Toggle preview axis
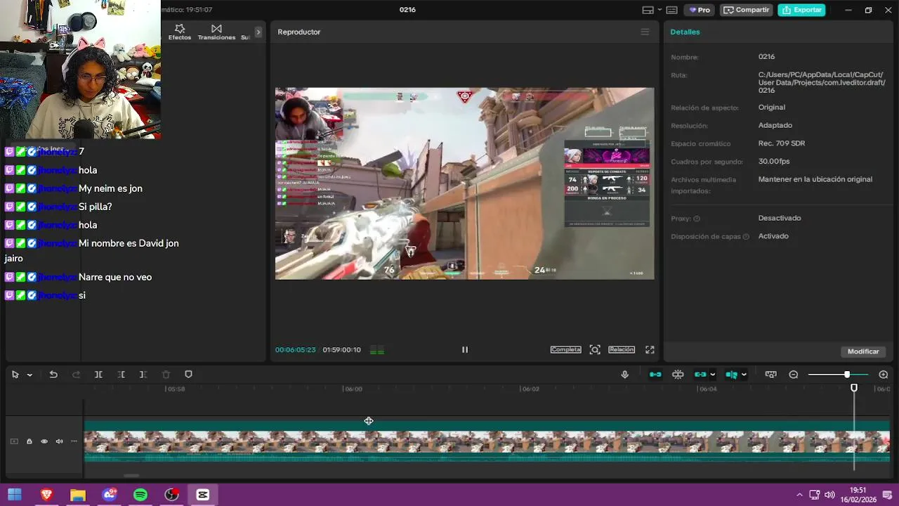This screenshot has width=899, height=506. coord(731,375)
